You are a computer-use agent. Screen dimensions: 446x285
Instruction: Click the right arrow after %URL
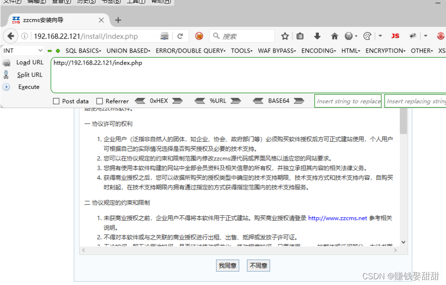coord(236,101)
